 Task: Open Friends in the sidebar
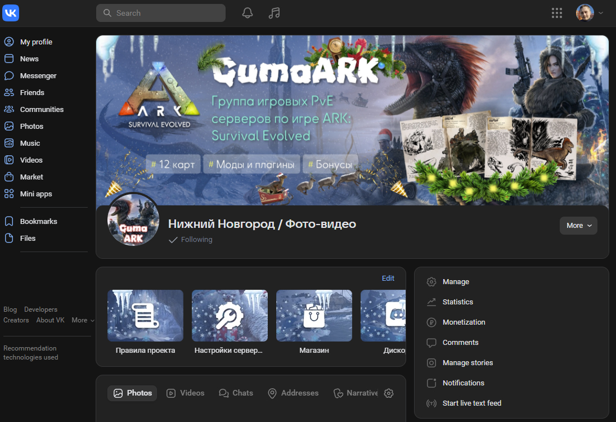coord(32,92)
